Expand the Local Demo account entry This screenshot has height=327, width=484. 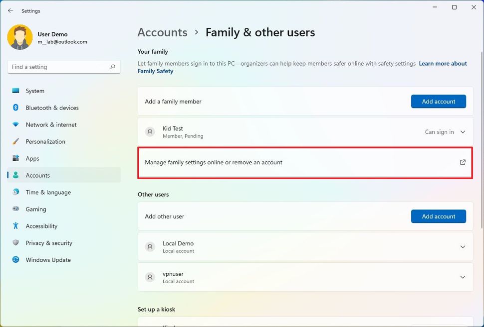coord(463,247)
